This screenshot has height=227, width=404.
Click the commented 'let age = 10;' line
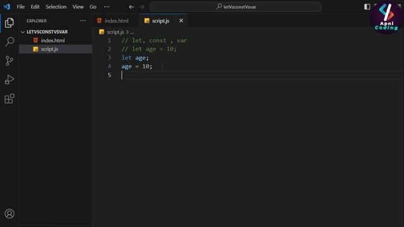click(x=149, y=49)
